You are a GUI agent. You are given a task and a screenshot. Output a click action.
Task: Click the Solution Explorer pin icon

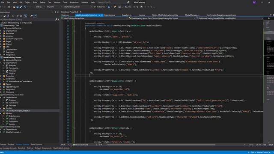click(x=55, y=12)
